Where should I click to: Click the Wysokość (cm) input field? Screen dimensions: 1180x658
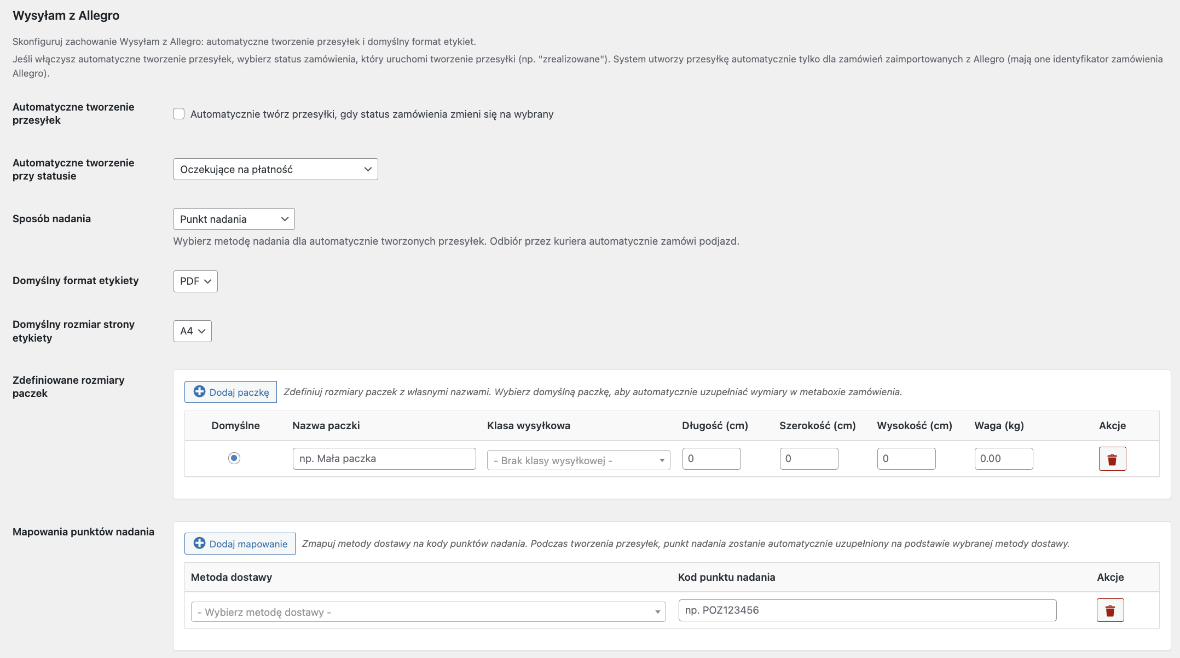point(906,459)
